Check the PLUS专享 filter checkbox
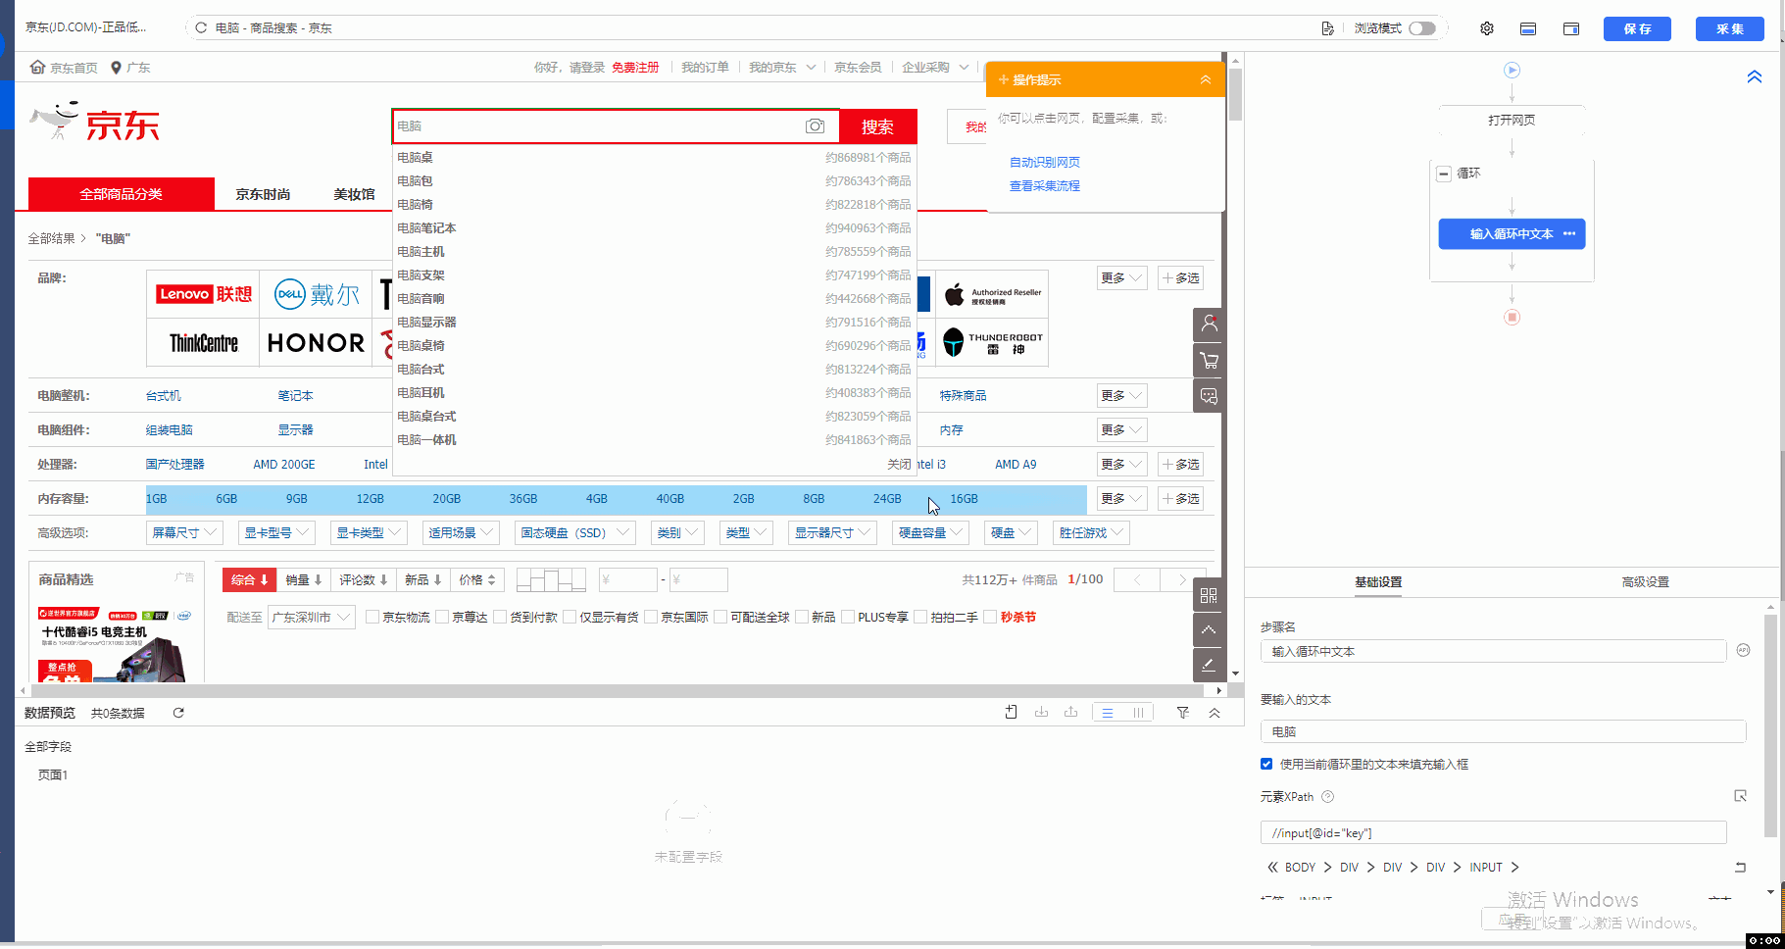The width and height of the screenshot is (1785, 949). (848, 617)
